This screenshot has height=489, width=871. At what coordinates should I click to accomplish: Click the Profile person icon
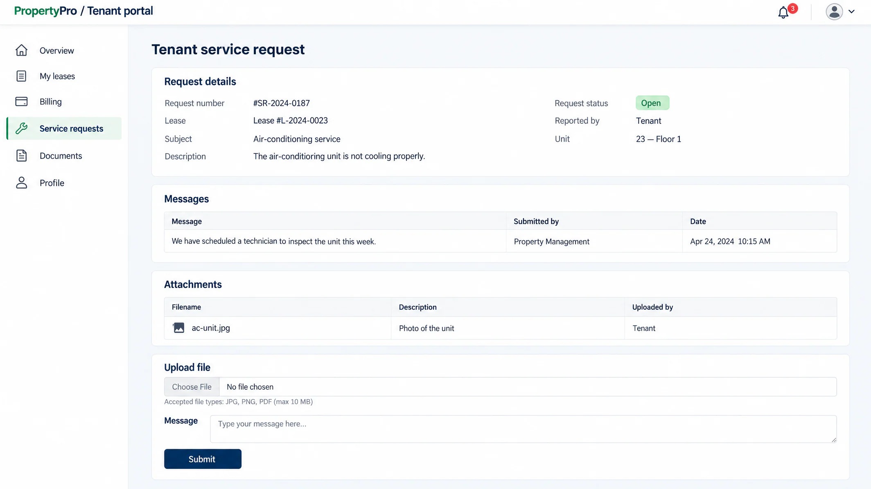(x=21, y=183)
